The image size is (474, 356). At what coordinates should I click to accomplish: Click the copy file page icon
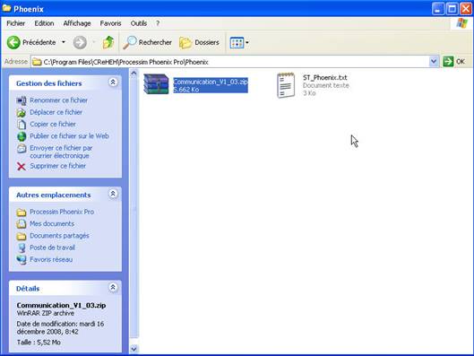[x=22, y=125]
